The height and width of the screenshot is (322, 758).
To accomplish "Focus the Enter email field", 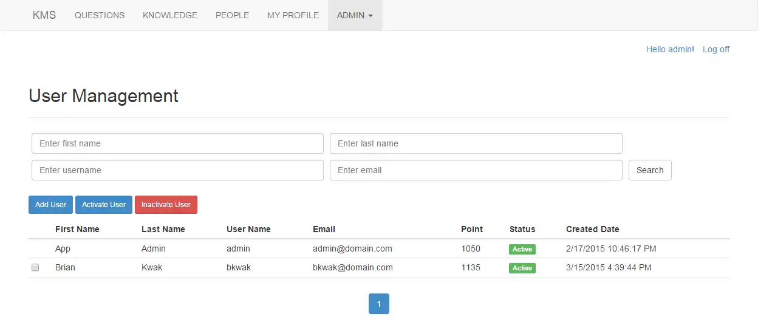I will click(476, 170).
